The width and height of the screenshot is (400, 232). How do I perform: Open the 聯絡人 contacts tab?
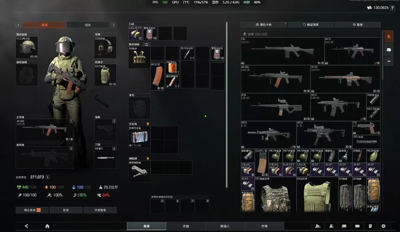225,226
